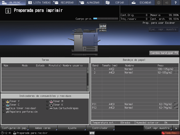Click the paper level icon for tray 1
The image size is (180, 135).
pos(176,69)
